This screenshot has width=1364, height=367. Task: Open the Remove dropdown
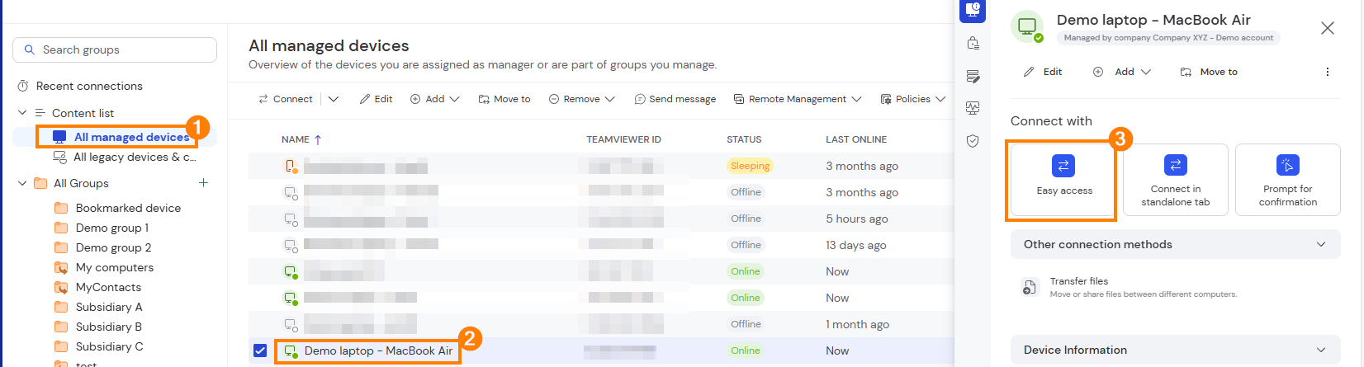(582, 99)
